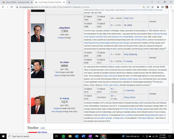Open File Explorer from the taskbar
The height and width of the screenshot is (139, 174).
[70, 136]
